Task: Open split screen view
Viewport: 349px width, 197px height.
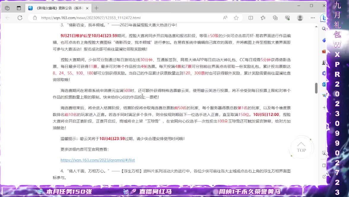Action: click(251, 18)
